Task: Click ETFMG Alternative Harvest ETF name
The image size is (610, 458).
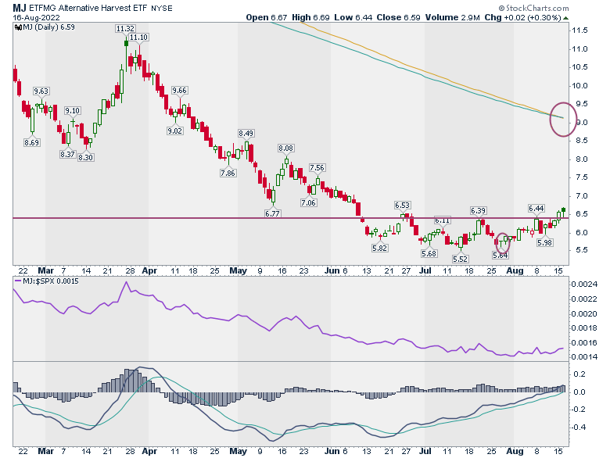Action: point(88,8)
